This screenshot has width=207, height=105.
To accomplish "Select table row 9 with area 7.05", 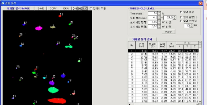I will pos(163,74).
